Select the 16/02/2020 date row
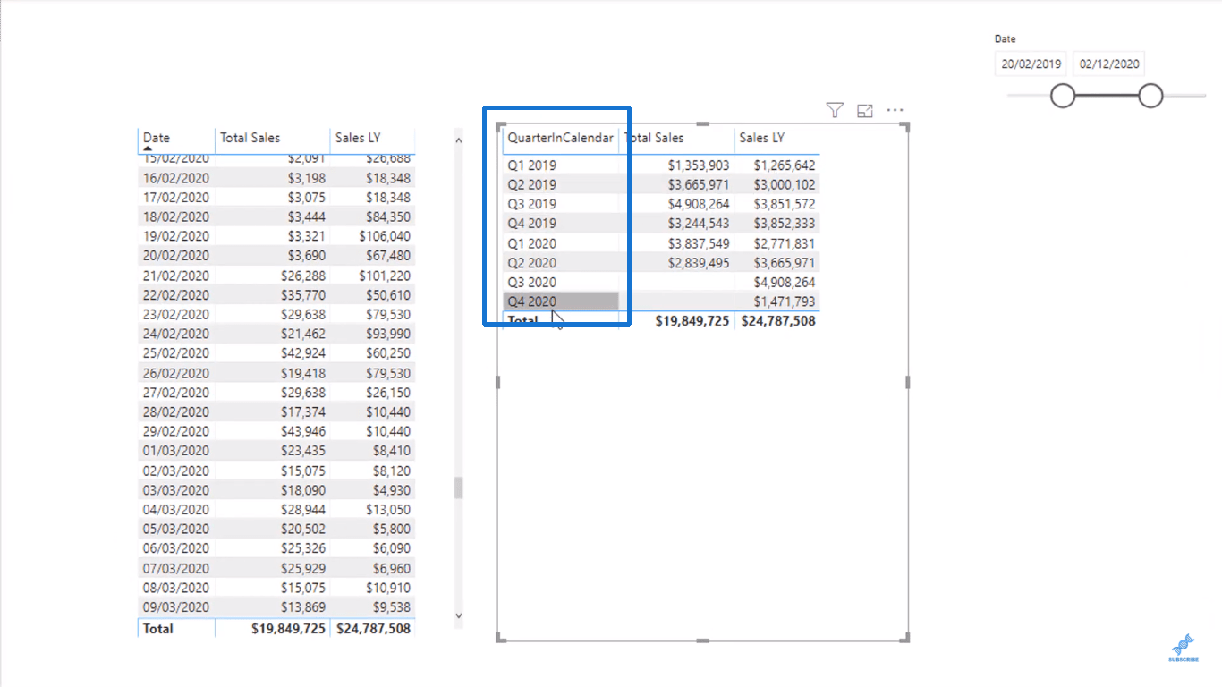This screenshot has width=1222, height=687. coord(276,178)
